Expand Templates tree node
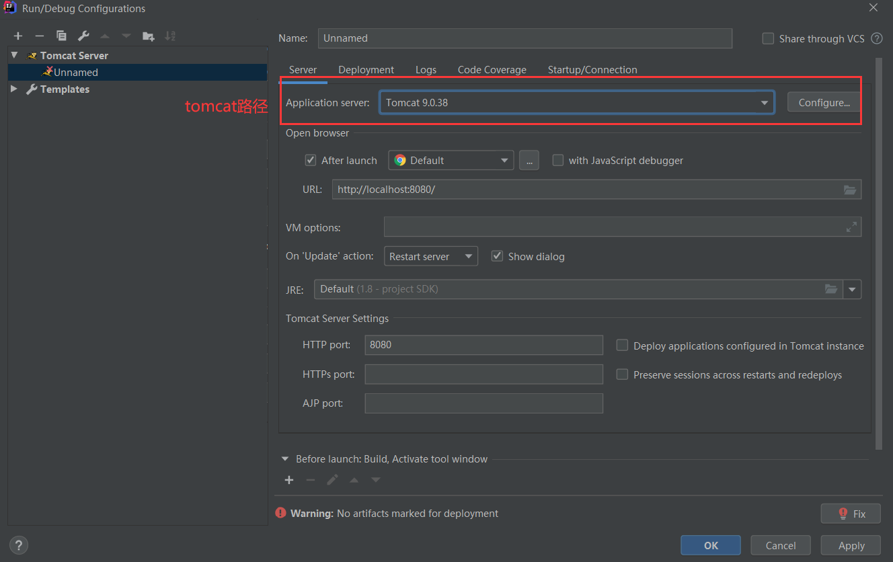Screen dimensions: 893x562 tap(14, 89)
